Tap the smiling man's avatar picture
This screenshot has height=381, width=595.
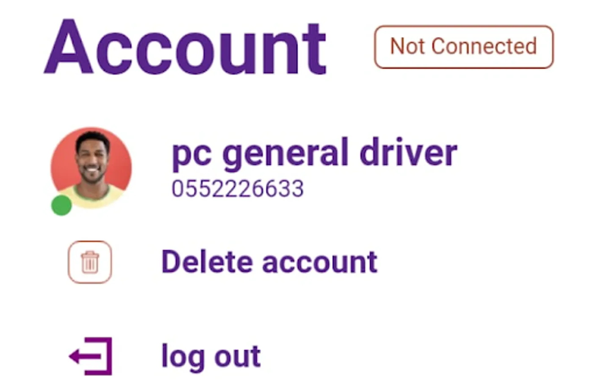91,168
